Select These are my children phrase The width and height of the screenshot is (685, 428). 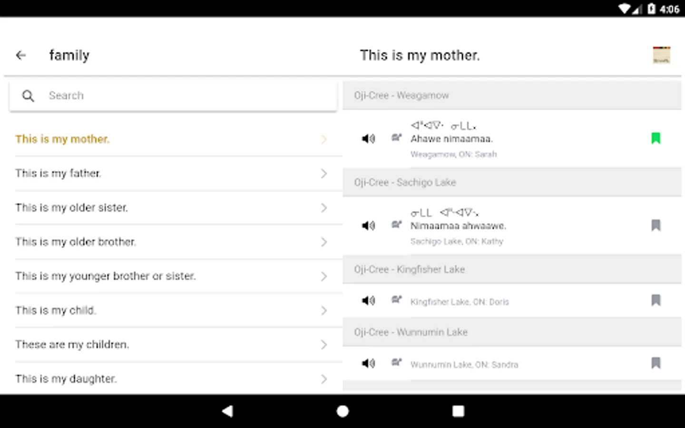[72, 345]
